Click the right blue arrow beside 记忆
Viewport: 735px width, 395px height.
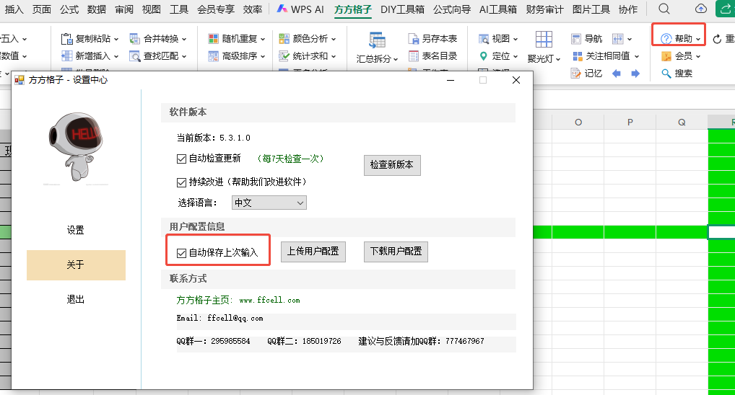click(x=635, y=74)
